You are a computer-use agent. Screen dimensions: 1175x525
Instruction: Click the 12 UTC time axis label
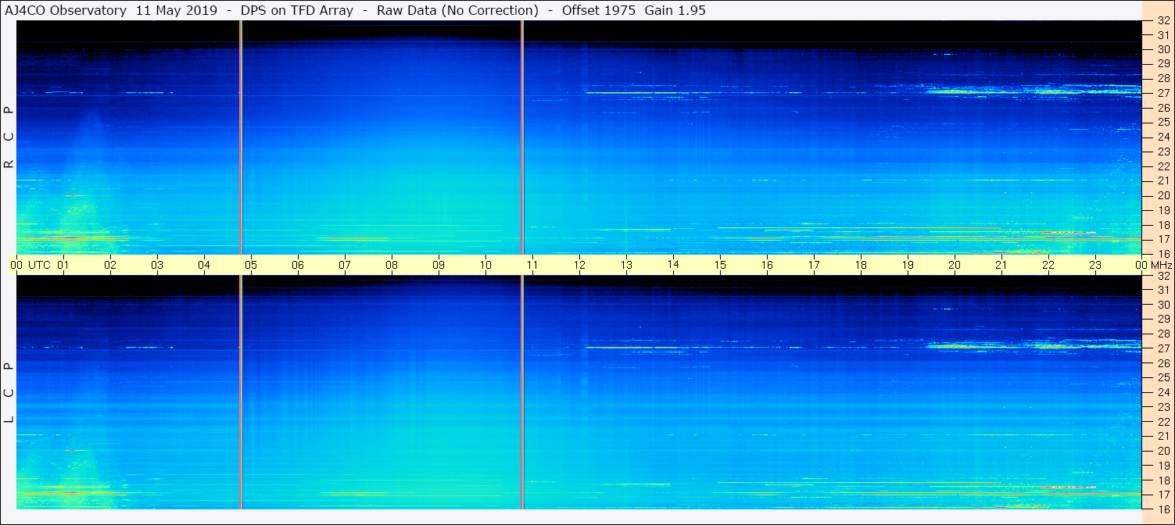[579, 265]
